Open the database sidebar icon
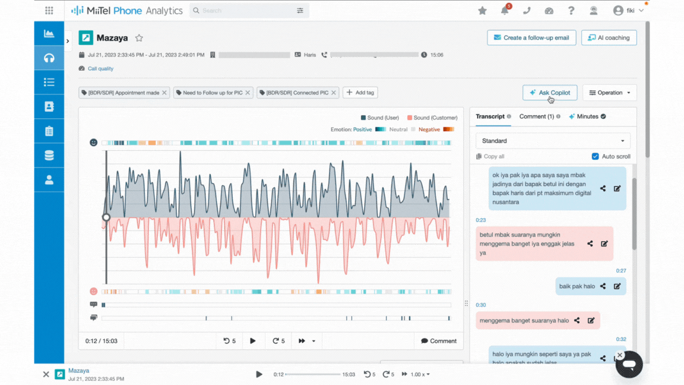Viewport: 684px width, 385px height. [x=49, y=156]
